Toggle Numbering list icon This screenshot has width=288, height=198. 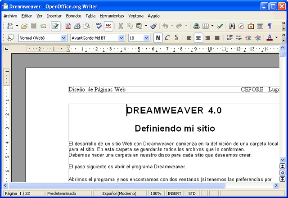pos(229,38)
